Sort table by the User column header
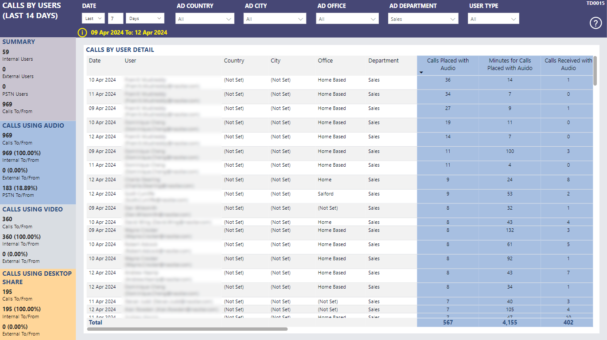This screenshot has height=340, width=607. (130, 61)
